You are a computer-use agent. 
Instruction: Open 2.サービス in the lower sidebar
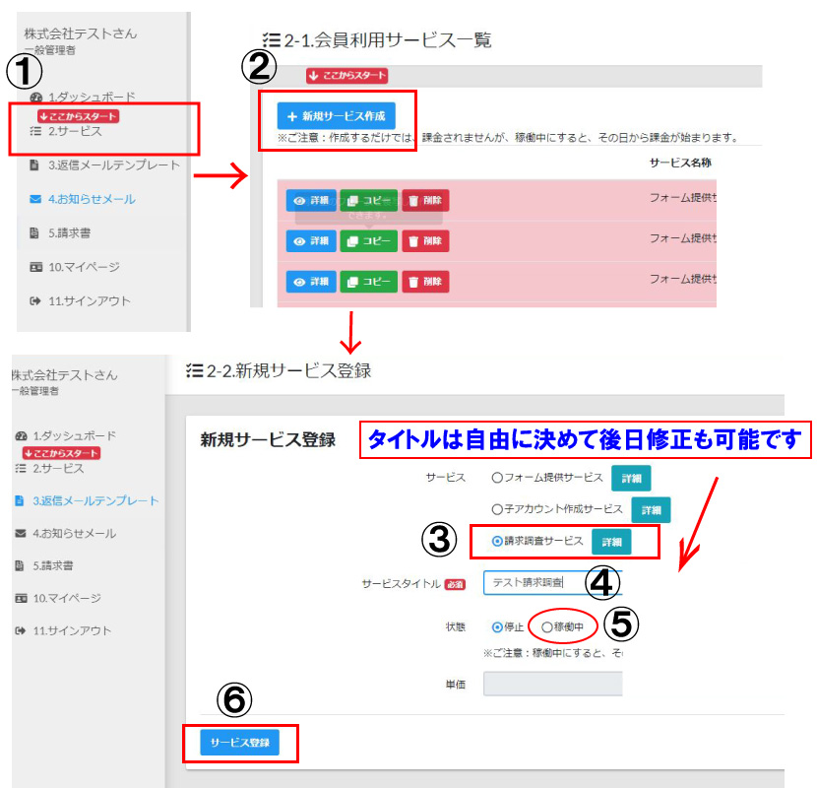point(58,468)
